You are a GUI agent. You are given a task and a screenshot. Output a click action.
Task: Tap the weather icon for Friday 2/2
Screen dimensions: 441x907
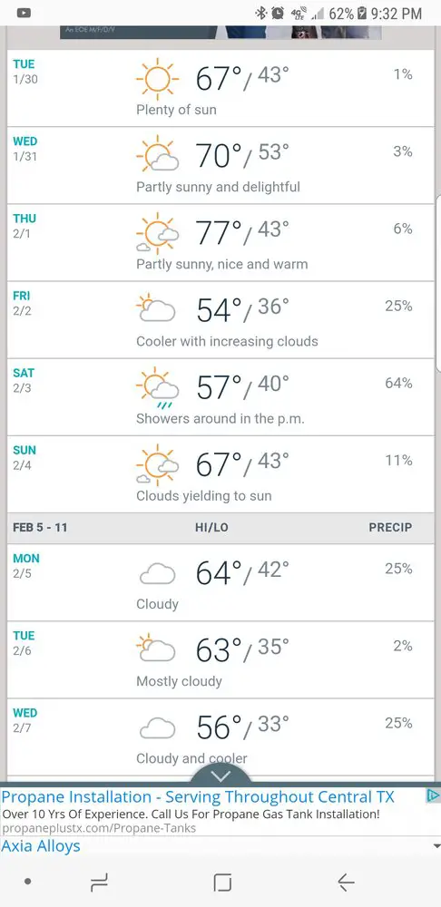click(x=156, y=308)
